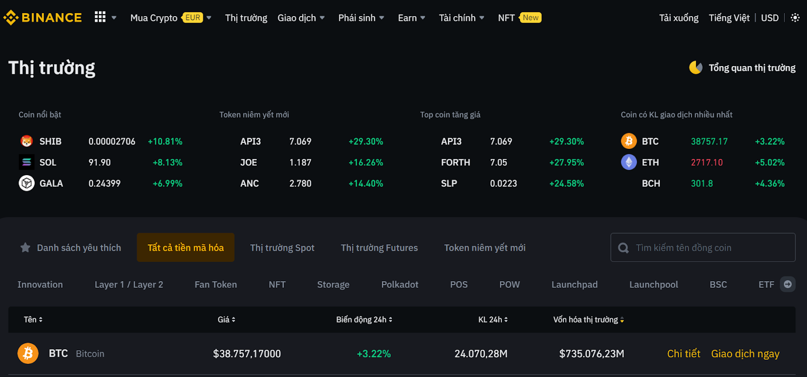The height and width of the screenshot is (377, 807).
Task: Sort by Vốn hóa thị trường column
Action: click(589, 319)
